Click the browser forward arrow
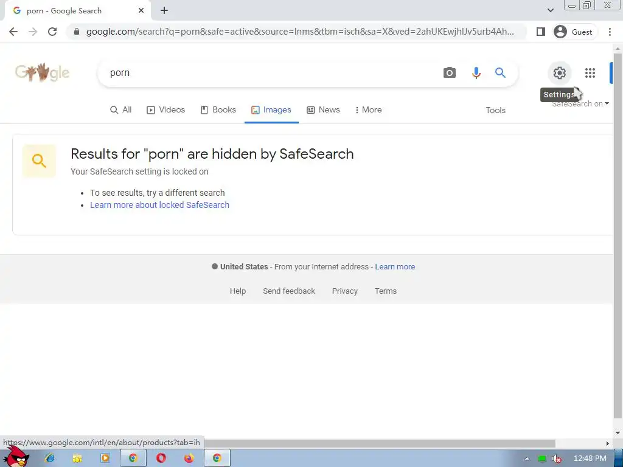Image resolution: width=623 pixels, height=467 pixels. pos(33,32)
